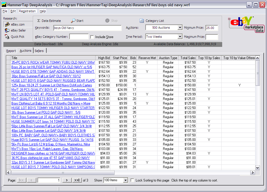The height and width of the screenshot is (192, 267).
Task: Click the Page number input field
Action: click(49, 180)
